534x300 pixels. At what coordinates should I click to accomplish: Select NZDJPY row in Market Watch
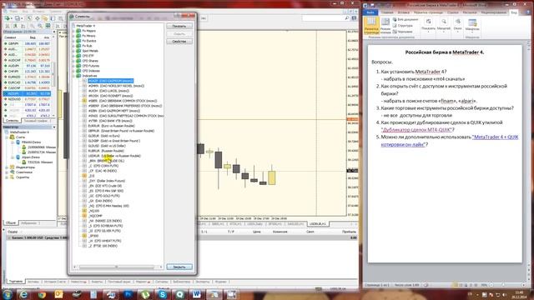click(28, 93)
